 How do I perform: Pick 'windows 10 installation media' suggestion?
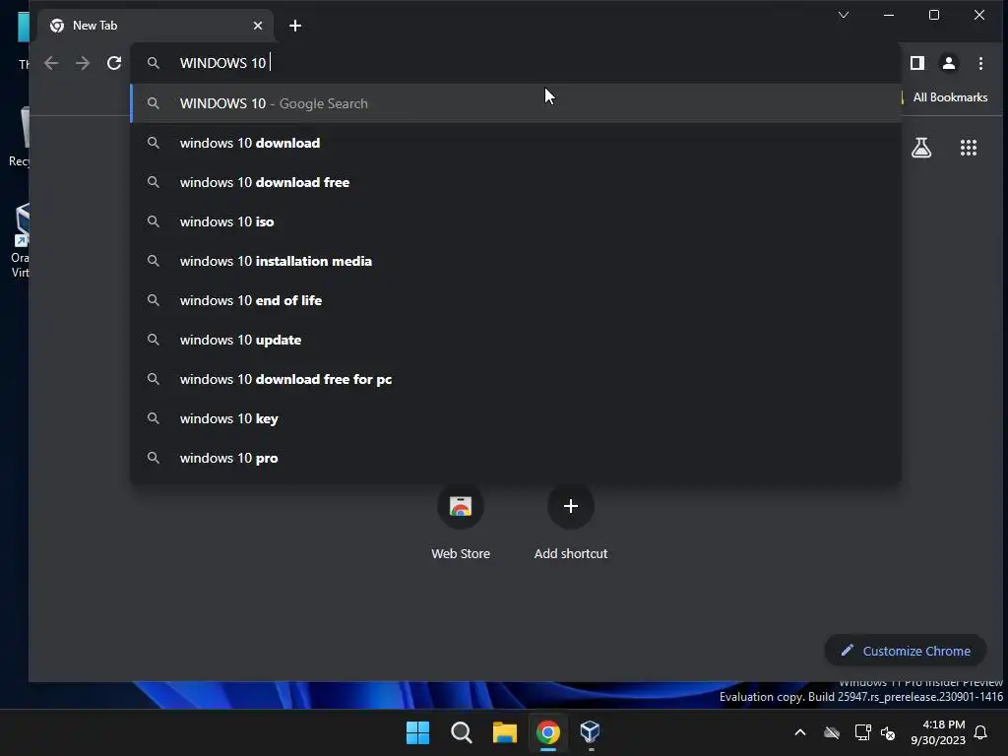pos(516,261)
